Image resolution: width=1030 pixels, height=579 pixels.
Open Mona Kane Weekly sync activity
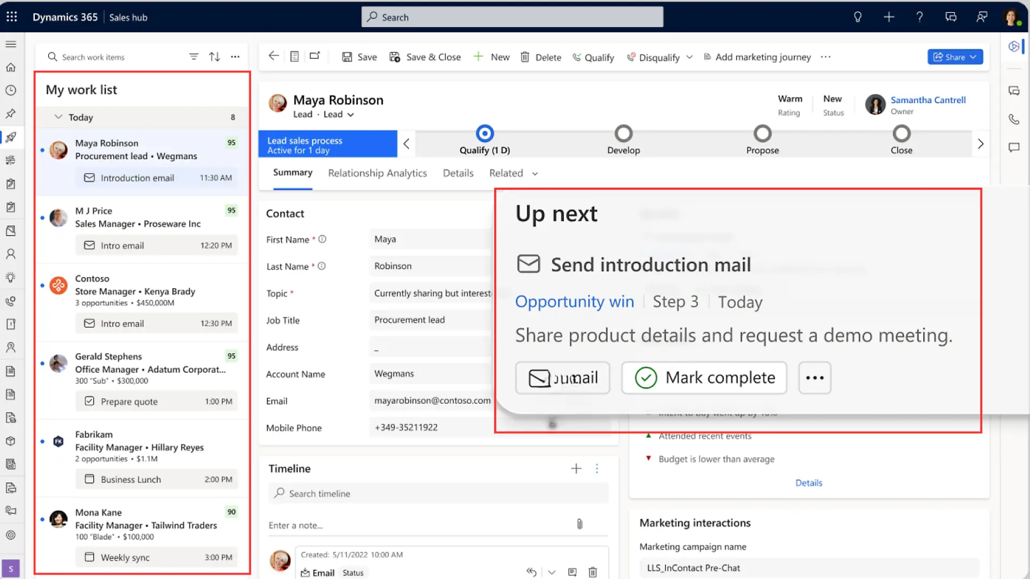(x=156, y=558)
